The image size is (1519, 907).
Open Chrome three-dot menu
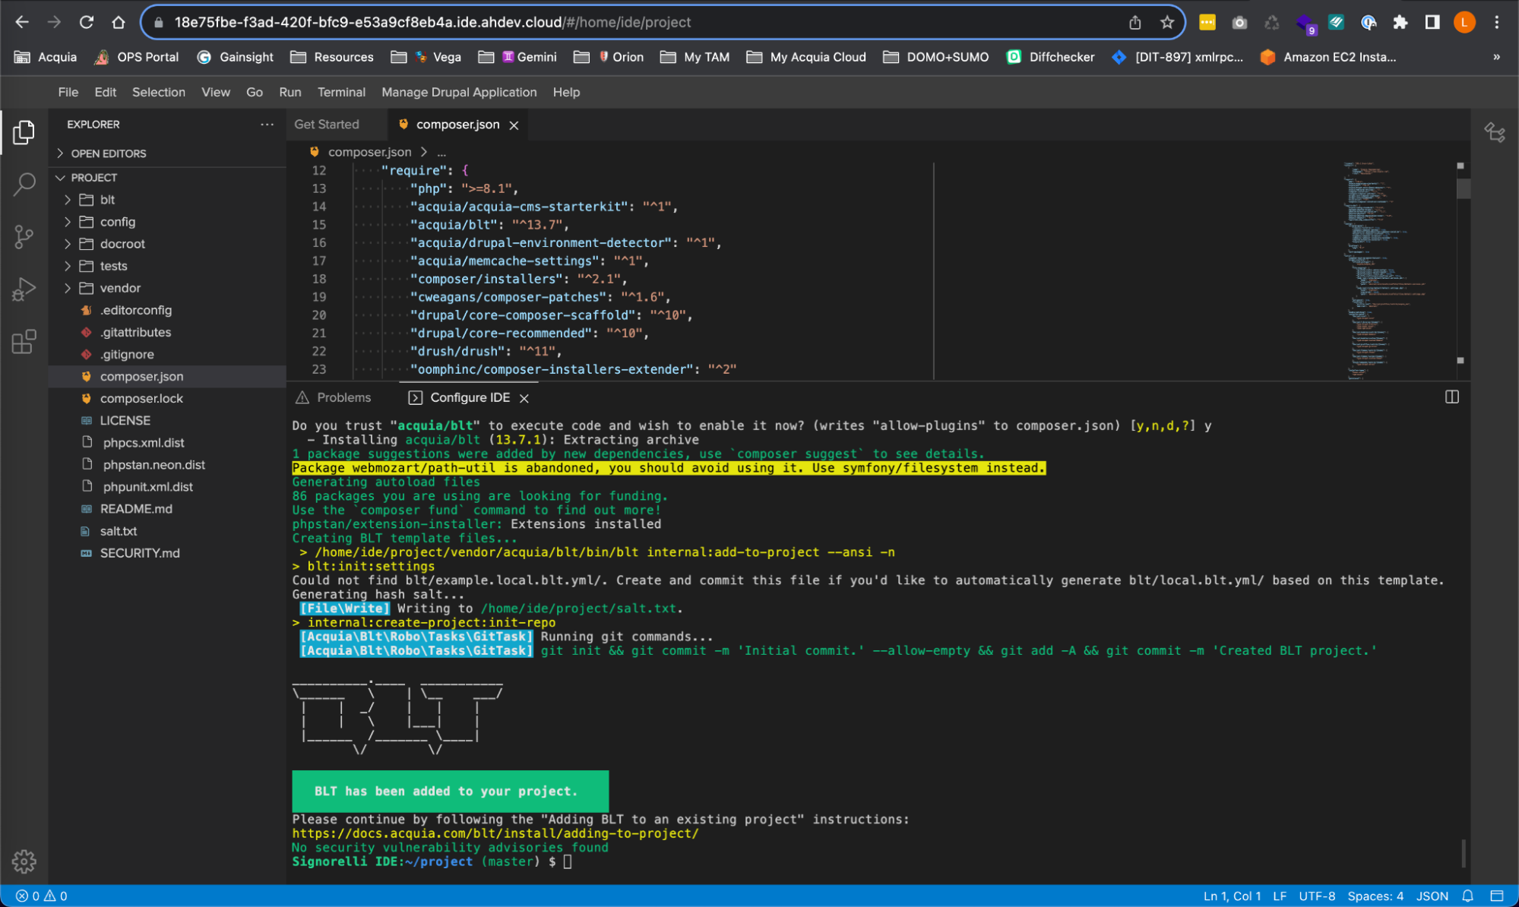coord(1497,22)
